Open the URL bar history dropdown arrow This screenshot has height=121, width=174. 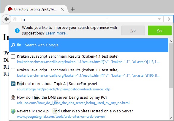pos(159,19)
